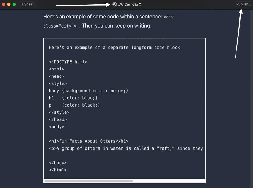This screenshot has height=188, width=253.
Task: Open the JW Cornelia site dropdown
Action: (x=128, y=4)
